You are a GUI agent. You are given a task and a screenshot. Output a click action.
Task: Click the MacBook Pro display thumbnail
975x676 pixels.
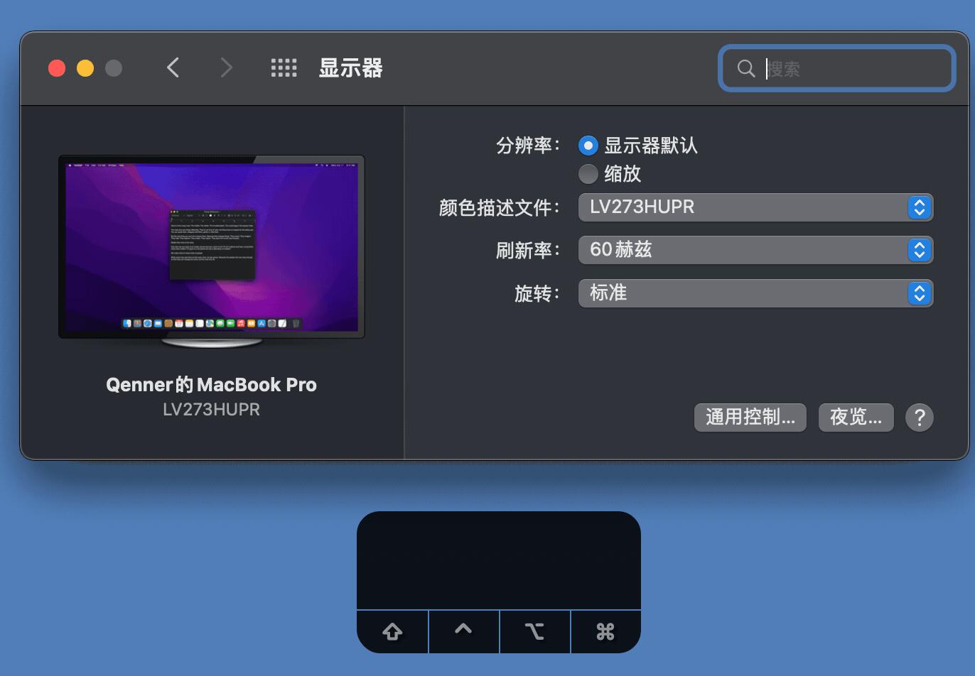pos(210,247)
